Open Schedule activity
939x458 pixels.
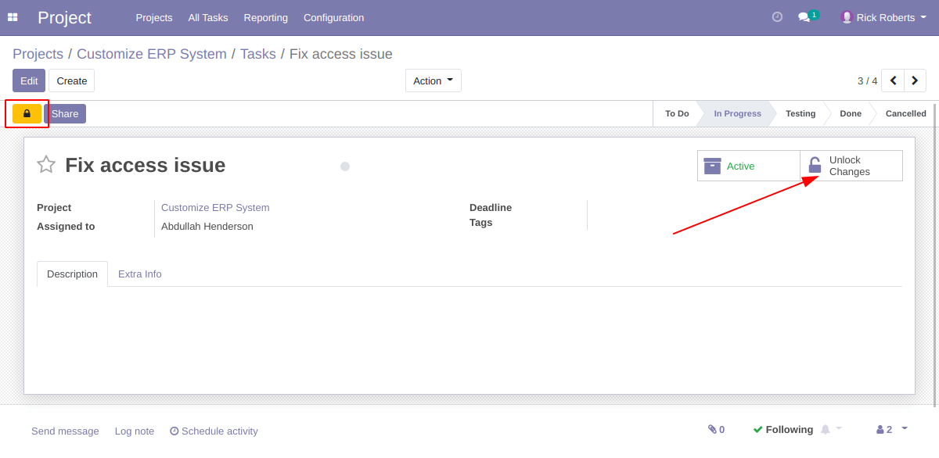[214, 431]
